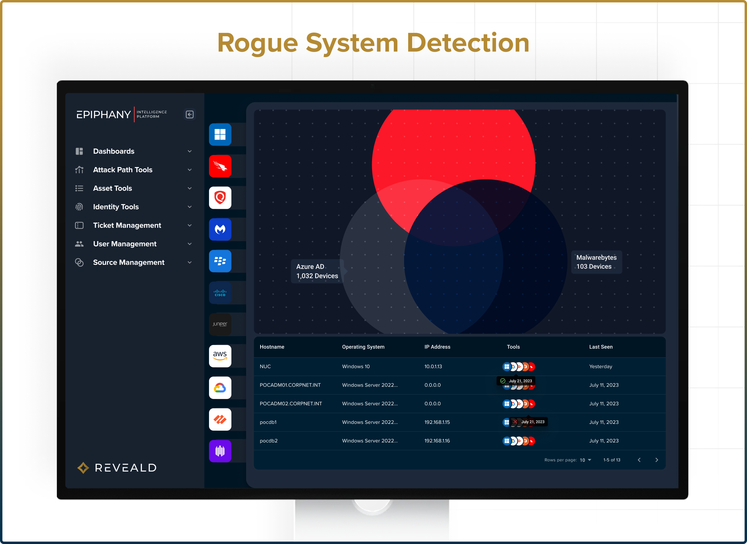Expand the Attack Path Tools chevron
747x544 pixels.
pyautogui.click(x=190, y=170)
